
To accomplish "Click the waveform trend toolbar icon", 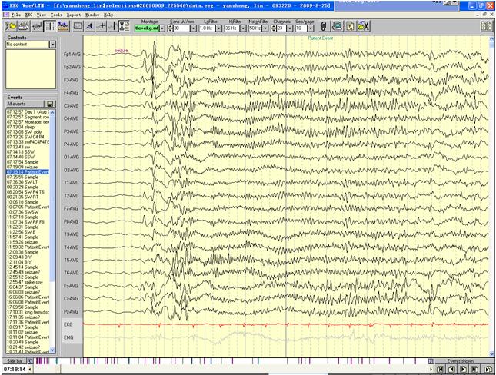I will click(63, 26).
